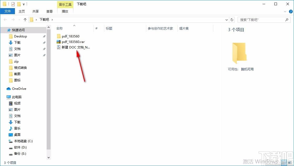Viewport: 294px width, 166px height.
Task: Open the 图标 folder
Action: (17, 80)
